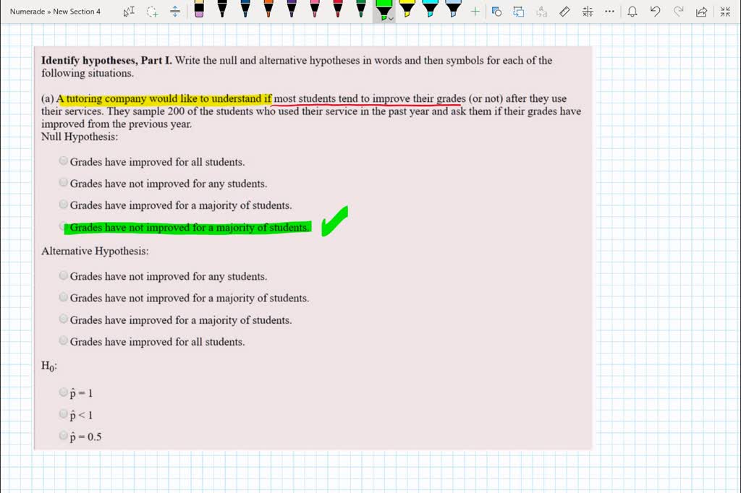Screen dimensions: 741x493
Task: Open the ruler tool
Action: click(564, 11)
